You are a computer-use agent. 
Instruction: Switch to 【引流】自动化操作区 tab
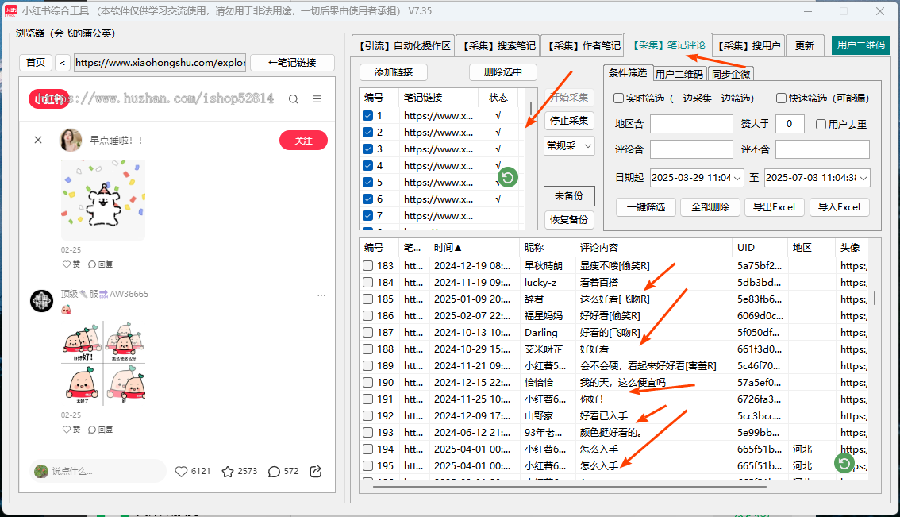click(x=404, y=45)
